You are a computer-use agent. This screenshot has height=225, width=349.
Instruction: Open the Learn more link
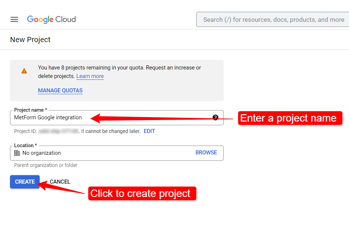point(90,76)
